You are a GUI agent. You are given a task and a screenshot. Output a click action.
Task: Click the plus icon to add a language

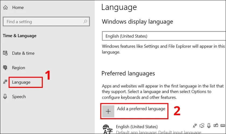pos(108,111)
